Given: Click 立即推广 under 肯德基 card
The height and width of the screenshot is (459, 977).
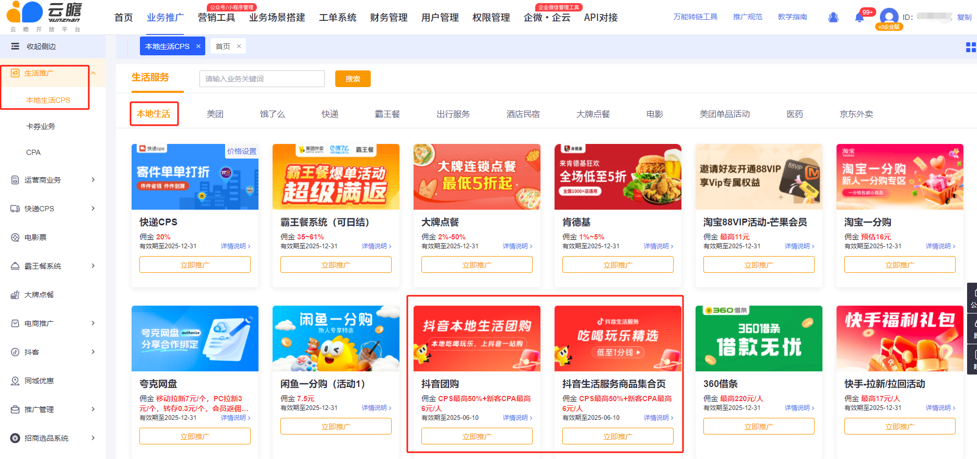Looking at the screenshot, I should (x=618, y=265).
